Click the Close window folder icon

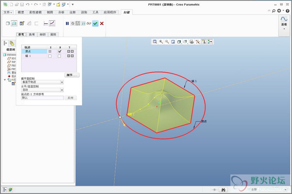tap(58, 4)
